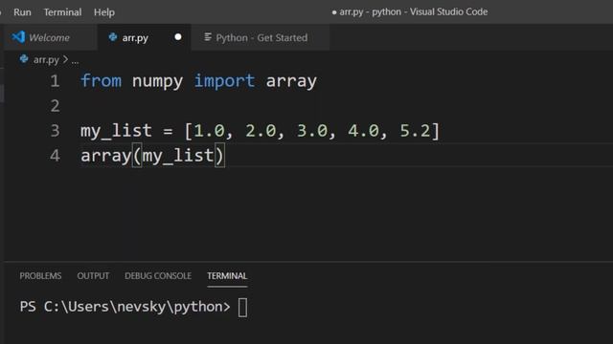Click the Python file icon on arr.py tab

click(x=113, y=37)
